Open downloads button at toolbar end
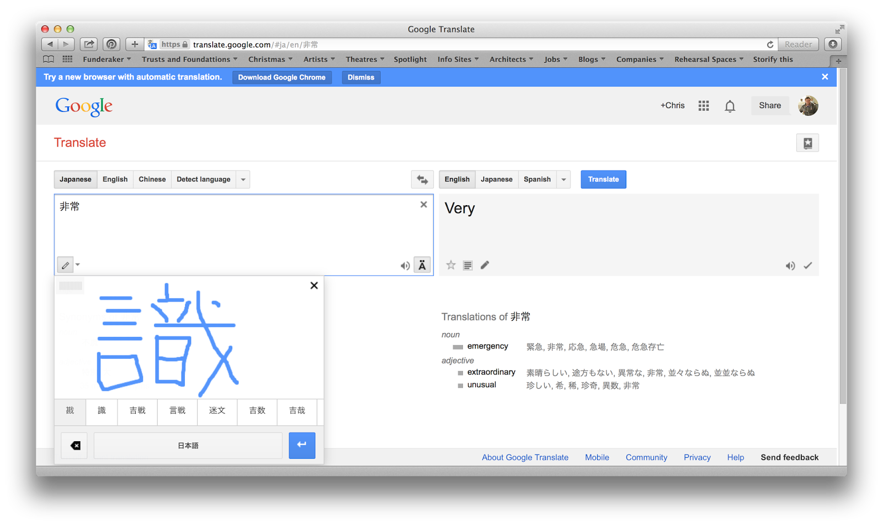The width and height of the screenshot is (883, 526). point(833,44)
